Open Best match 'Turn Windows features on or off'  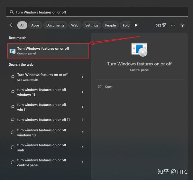48,51
